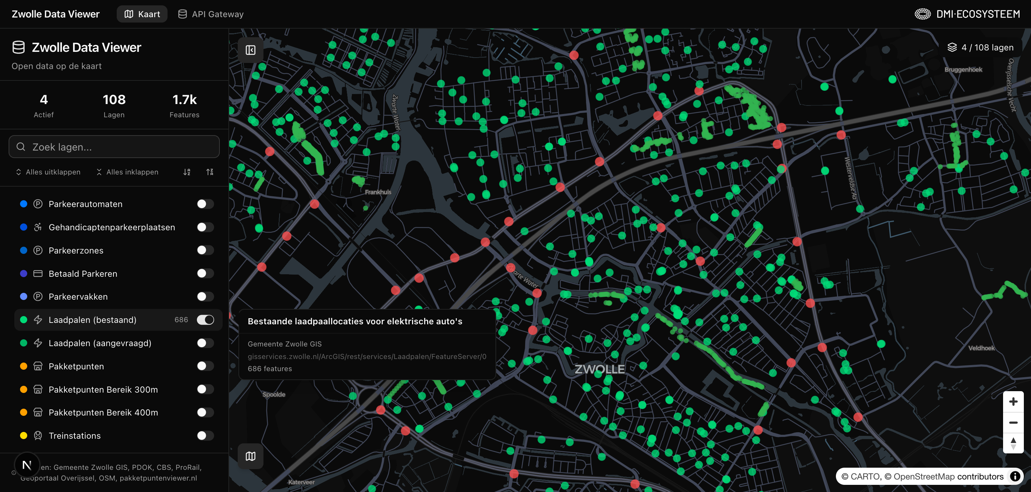Expand all layers with Alles uitklappen
The height and width of the screenshot is (492, 1031).
tap(48, 172)
